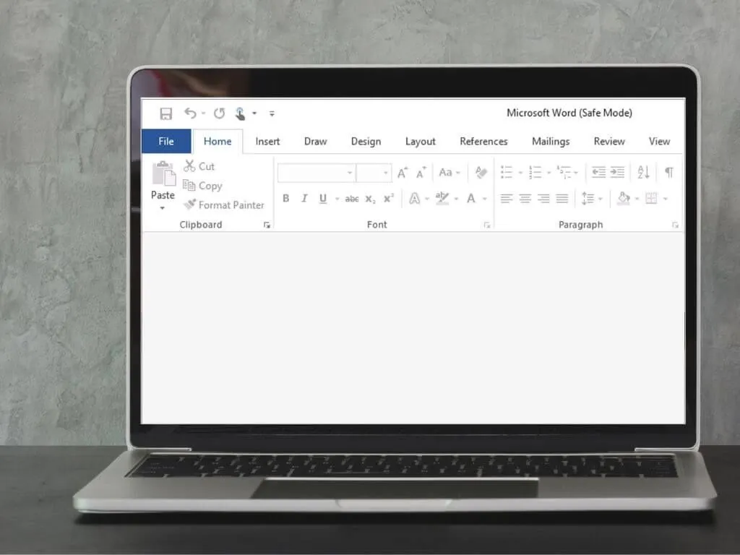Click the Copy button
Screen dimensions: 740x555
[x=202, y=186]
